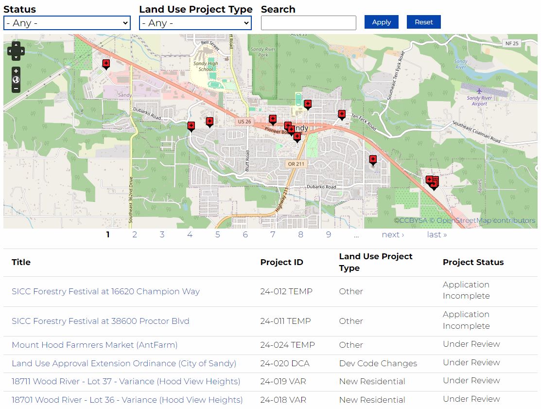Image resolution: width=541 pixels, height=409 pixels.
Task: Reset the search filters
Action: (423, 22)
